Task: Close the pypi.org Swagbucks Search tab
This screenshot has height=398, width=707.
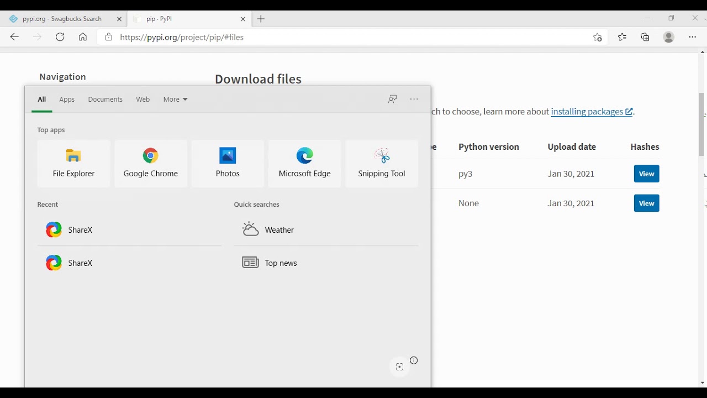Action: pos(119,19)
